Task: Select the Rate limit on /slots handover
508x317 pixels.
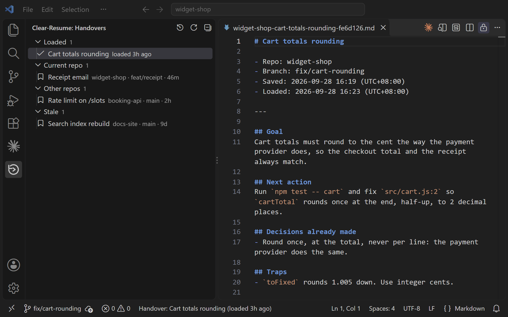Action: click(120, 100)
